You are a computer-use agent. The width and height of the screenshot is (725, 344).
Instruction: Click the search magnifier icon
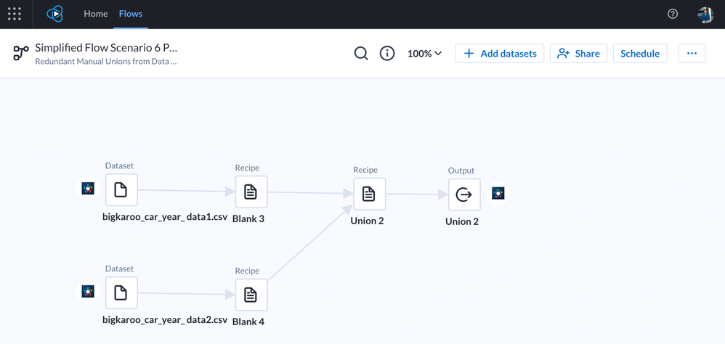point(361,54)
